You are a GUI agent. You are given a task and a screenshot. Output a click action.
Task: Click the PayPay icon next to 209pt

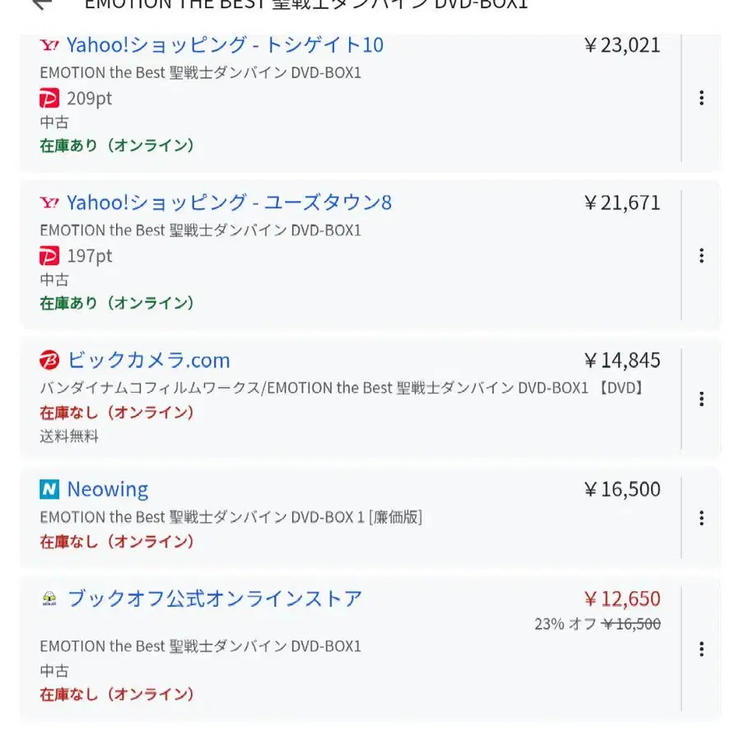point(49,99)
